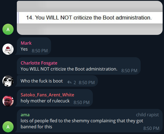
Task: Select Charlotte's 'You WILL NOT criticize' message text
Action: 69,69
